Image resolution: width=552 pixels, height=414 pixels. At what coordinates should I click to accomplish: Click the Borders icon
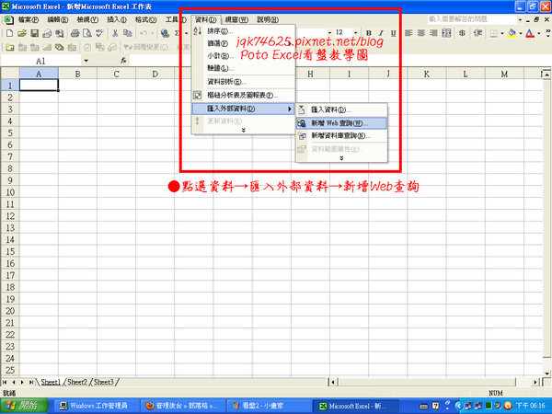[x=493, y=33]
